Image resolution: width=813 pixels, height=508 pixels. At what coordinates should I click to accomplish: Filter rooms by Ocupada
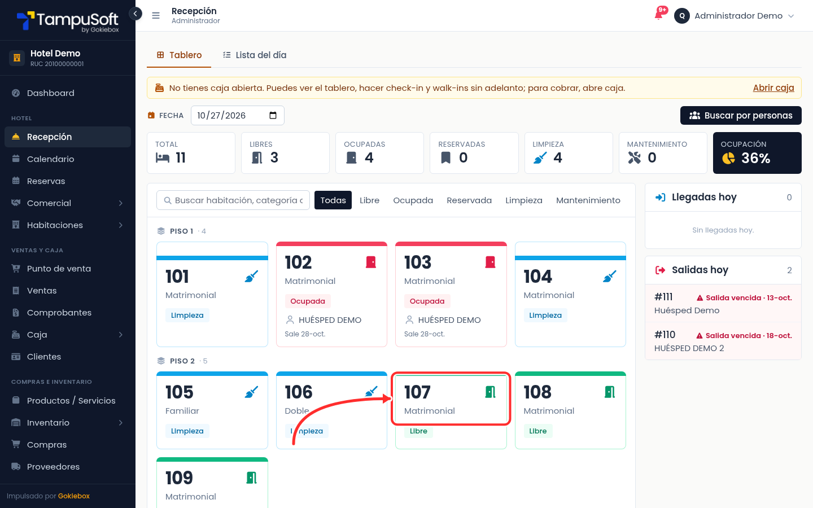coord(413,200)
